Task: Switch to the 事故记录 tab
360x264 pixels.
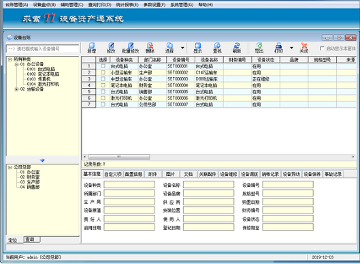Action: [333, 174]
